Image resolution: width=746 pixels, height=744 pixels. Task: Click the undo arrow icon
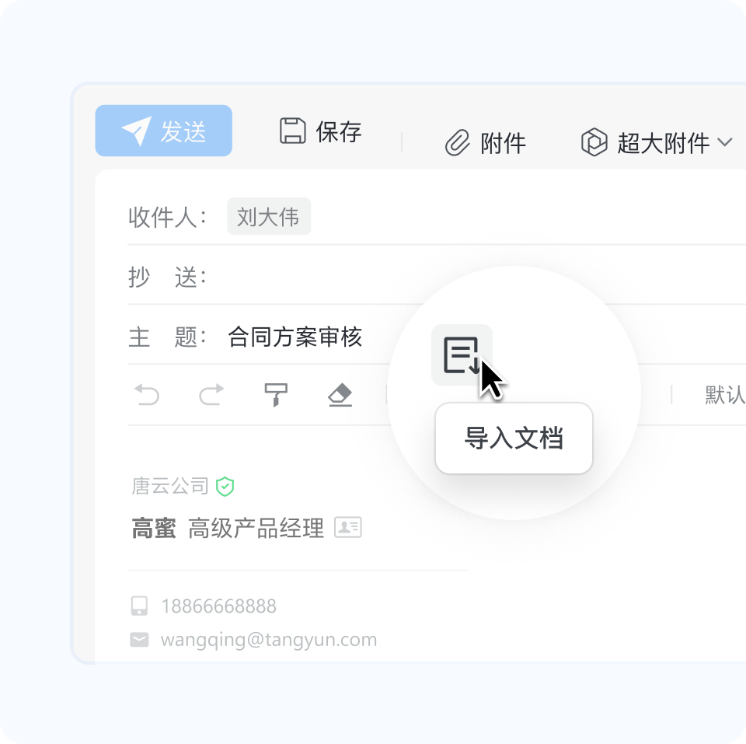(148, 395)
